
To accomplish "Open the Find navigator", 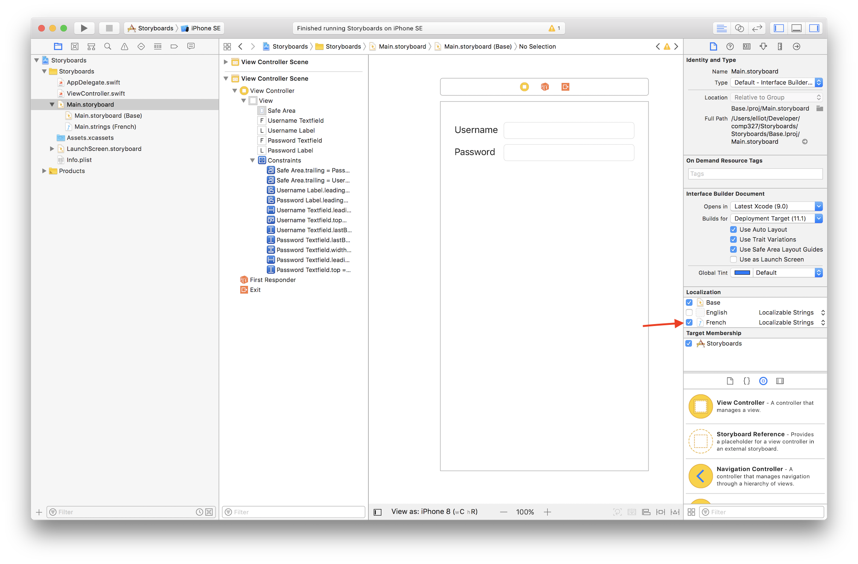I will 108,47.
